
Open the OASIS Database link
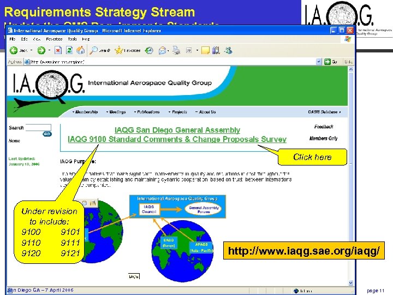click(x=324, y=112)
